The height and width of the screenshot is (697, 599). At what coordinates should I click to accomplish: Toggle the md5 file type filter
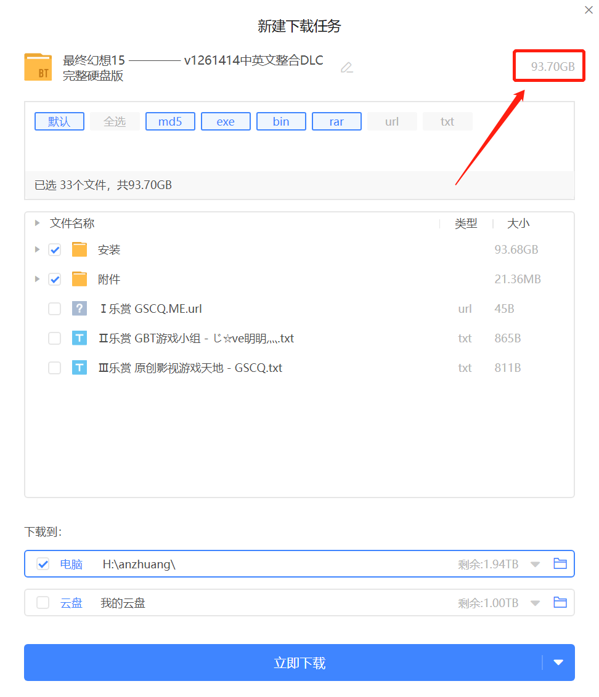point(170,121)
